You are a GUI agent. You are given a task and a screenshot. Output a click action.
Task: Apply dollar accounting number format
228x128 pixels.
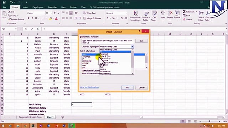click(x=108, y=18)
